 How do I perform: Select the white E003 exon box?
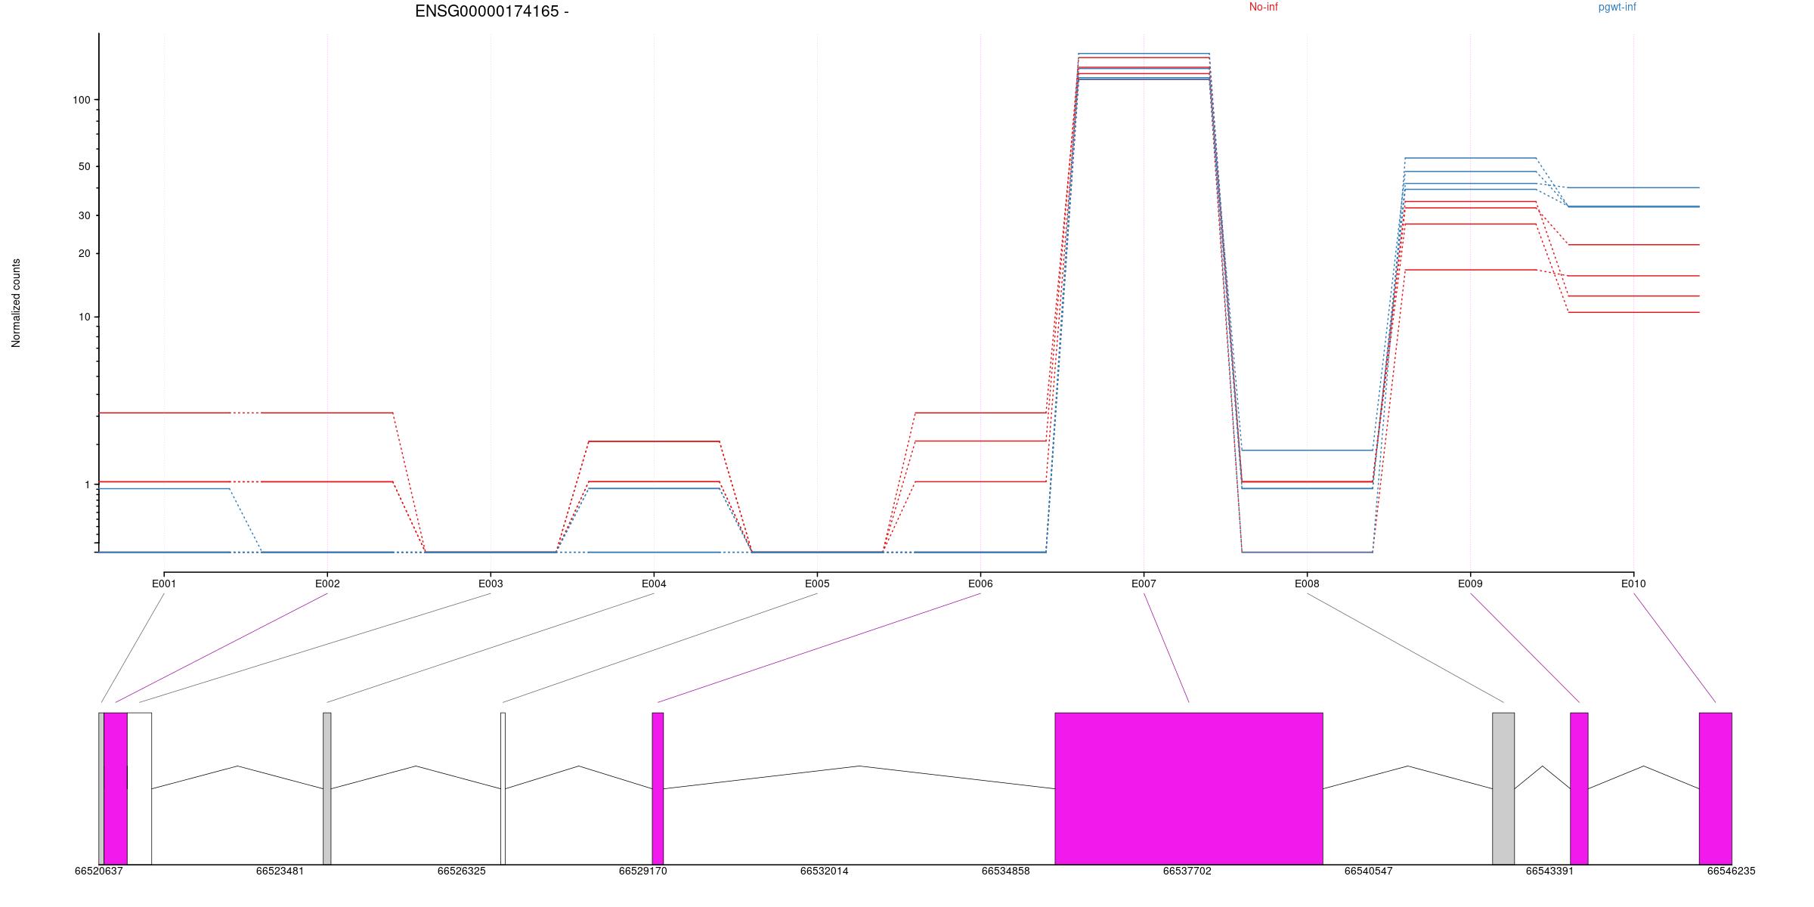tap(139, 788)
